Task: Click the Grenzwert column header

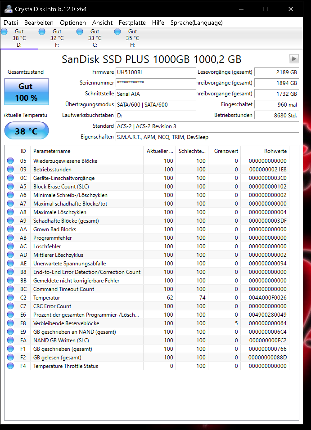Action: [x=224, y=151]
